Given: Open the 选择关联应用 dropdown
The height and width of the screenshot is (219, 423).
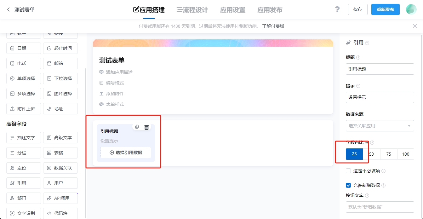Looking at the screenshot, I should (x=380, y=126).
